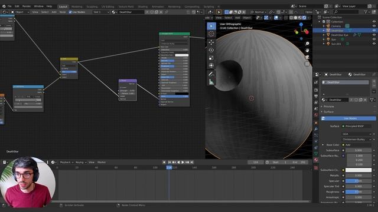
Task: Select wireframe viewport shading mode
Action: pyautogui.click(x=291, y=18)
